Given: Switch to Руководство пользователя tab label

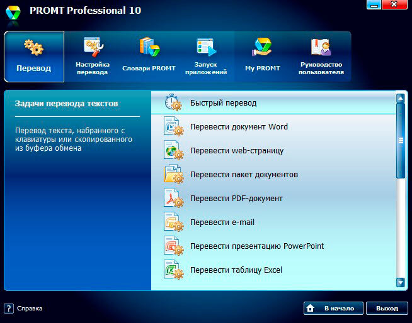Looking at the screenshot, I should [321, 68].
